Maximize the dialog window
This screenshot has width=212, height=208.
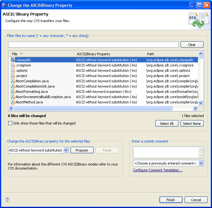point(200,5)
